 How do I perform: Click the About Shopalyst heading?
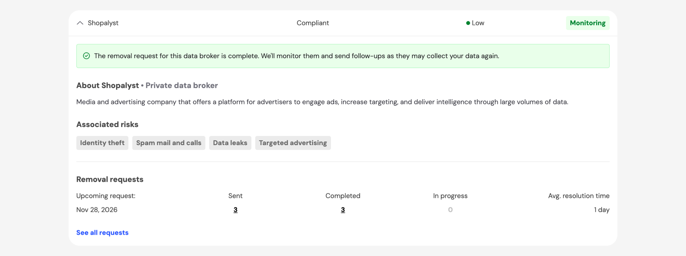click(107, 86)
